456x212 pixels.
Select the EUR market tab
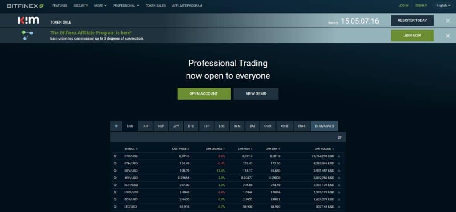tap(146, 126)
